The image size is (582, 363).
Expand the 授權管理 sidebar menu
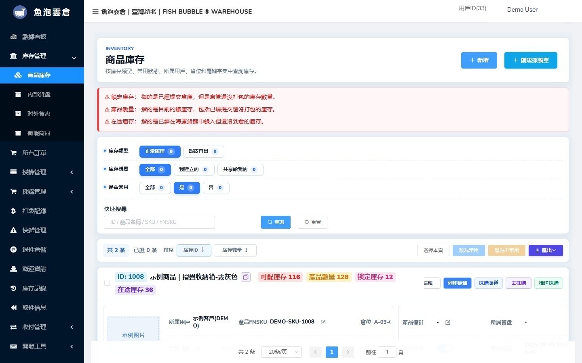(42, 172)
